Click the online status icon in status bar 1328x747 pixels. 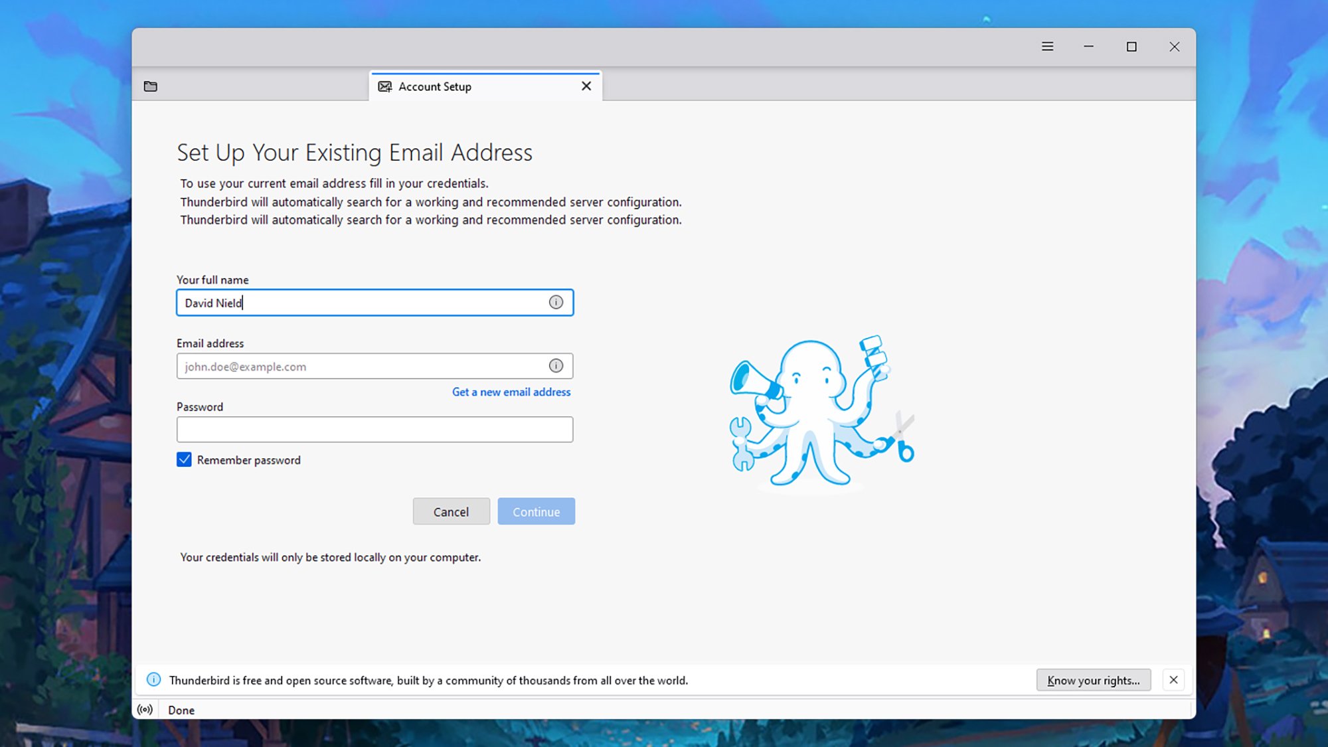[x=145, y=709]
